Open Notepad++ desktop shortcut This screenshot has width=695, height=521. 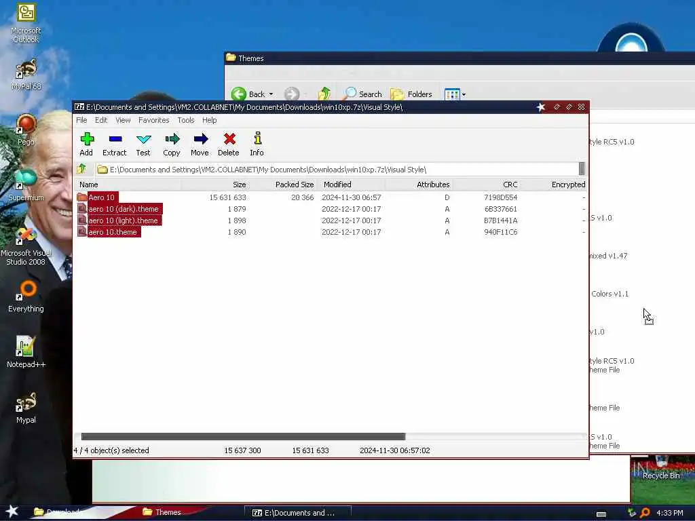[x=26, y=352]
